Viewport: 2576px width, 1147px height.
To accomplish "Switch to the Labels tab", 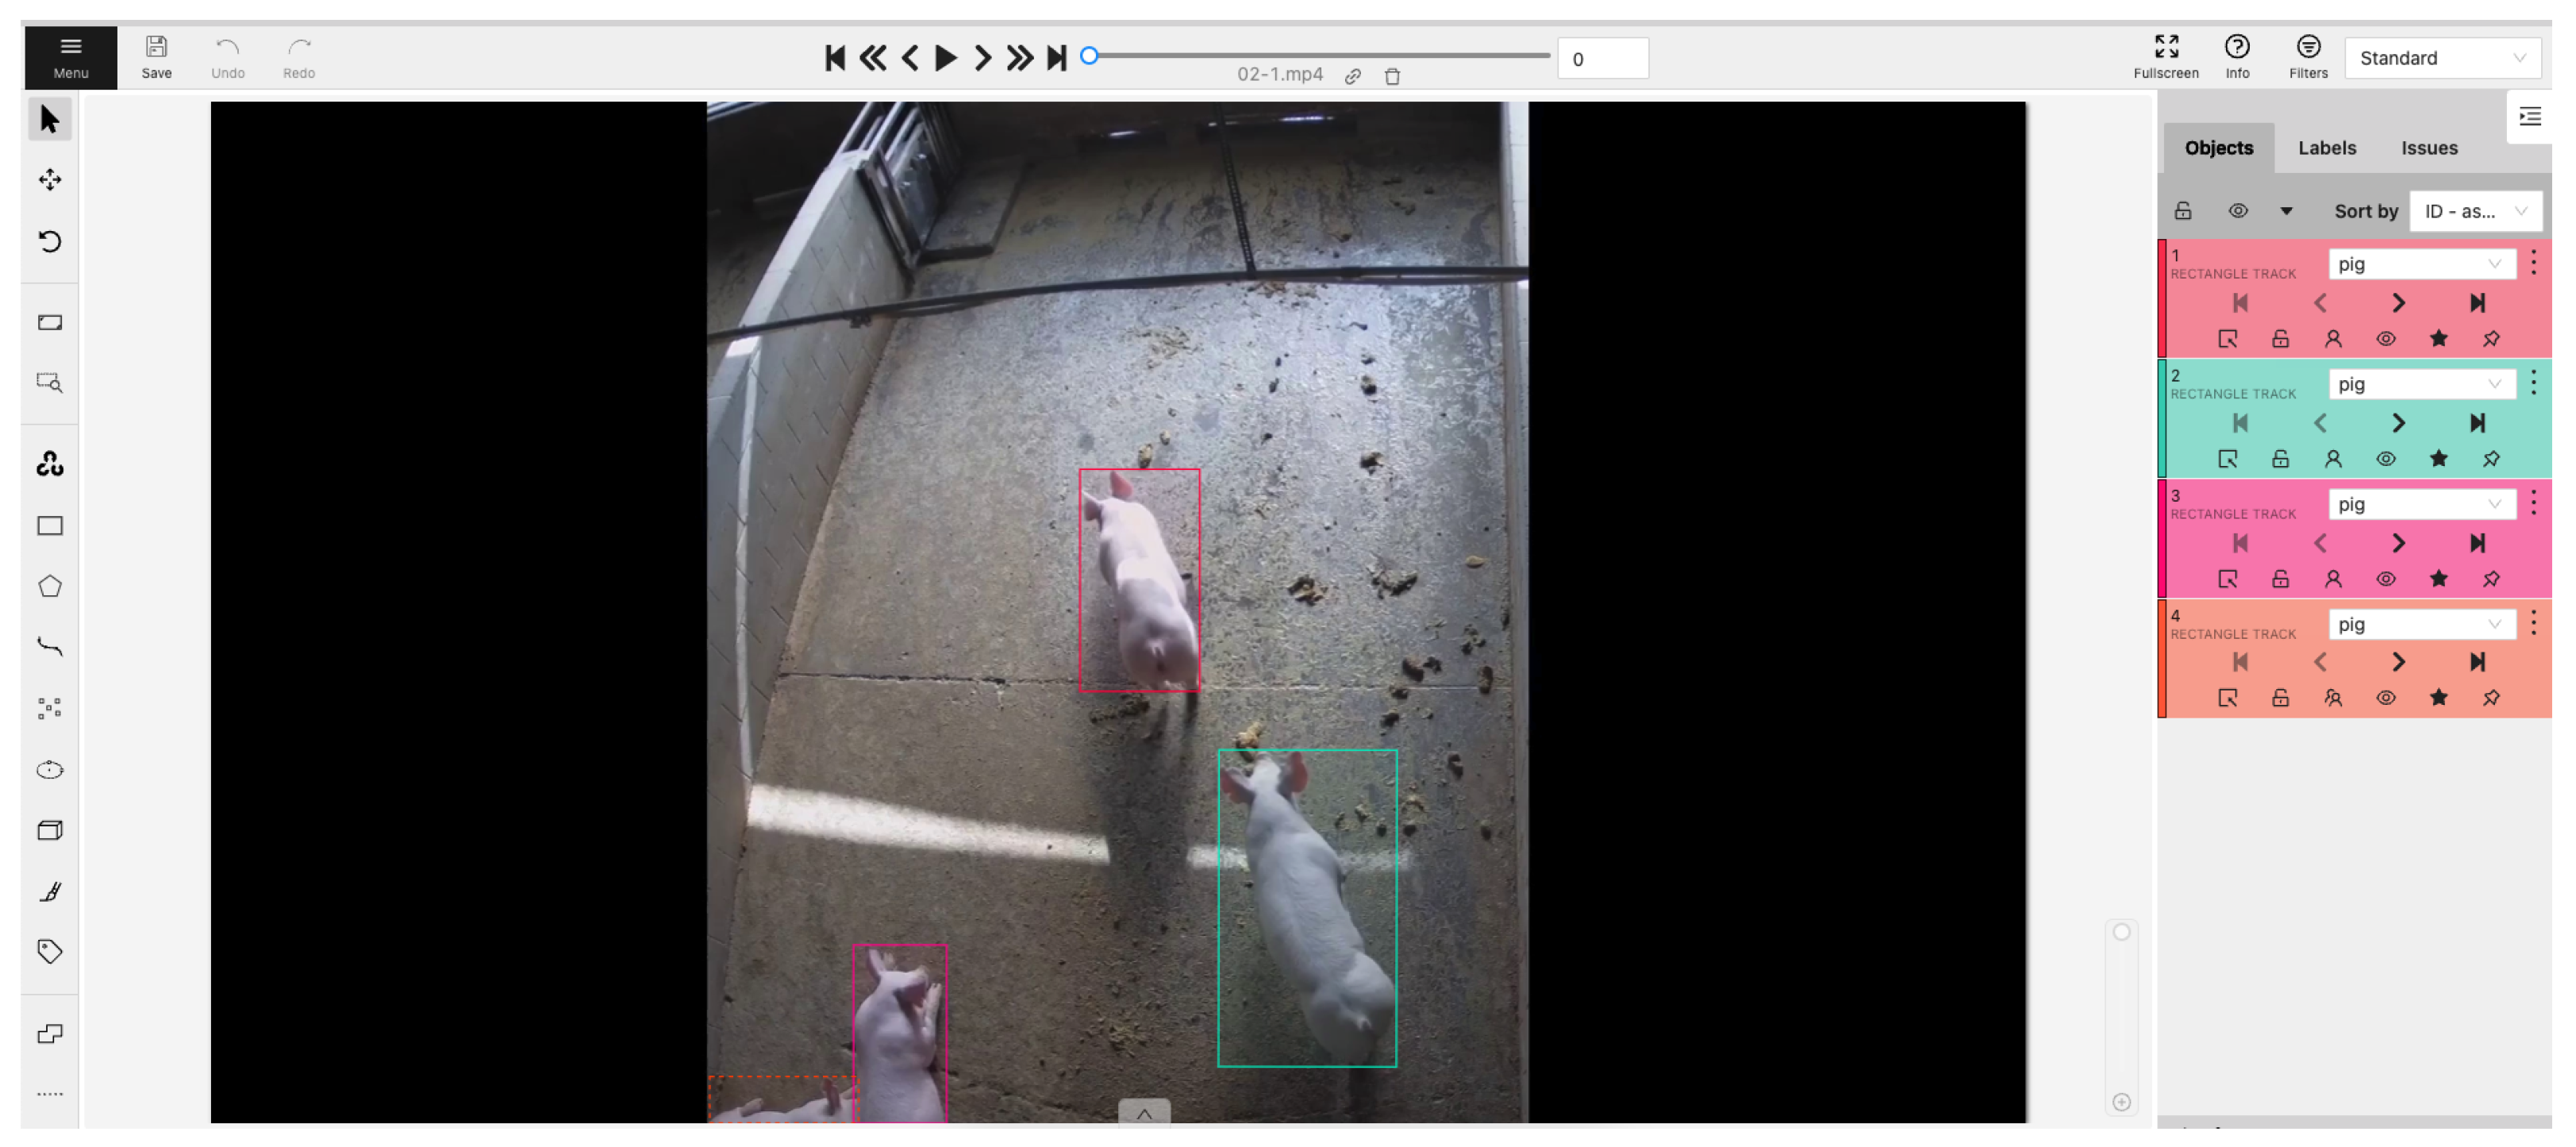I will (2326, 148).
